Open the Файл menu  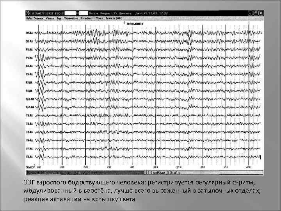(29, 18)
